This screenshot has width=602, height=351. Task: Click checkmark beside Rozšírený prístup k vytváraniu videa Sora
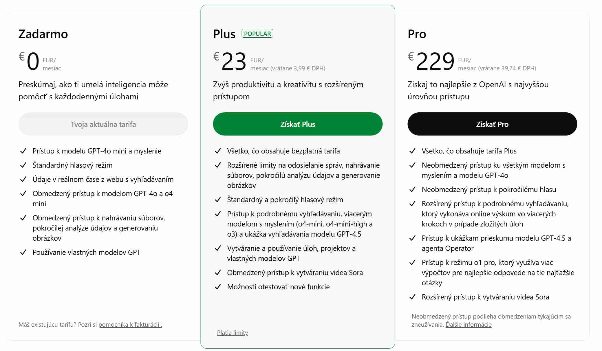click(x=412, y=297)
